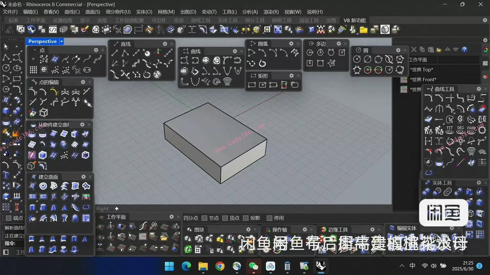Screen dimensions: 490x275
Task: Check the 停用 object snap checkbox
Action: pyautogui.click(x=269, y=218)
